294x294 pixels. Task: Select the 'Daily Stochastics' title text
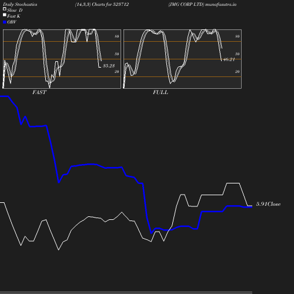(x=20, y=4)
